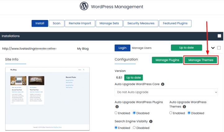Open info icon for Auto Upgrade WordPress Themes
The width and height of the screenshot is (224, 132).
click(x=184, y=107)
